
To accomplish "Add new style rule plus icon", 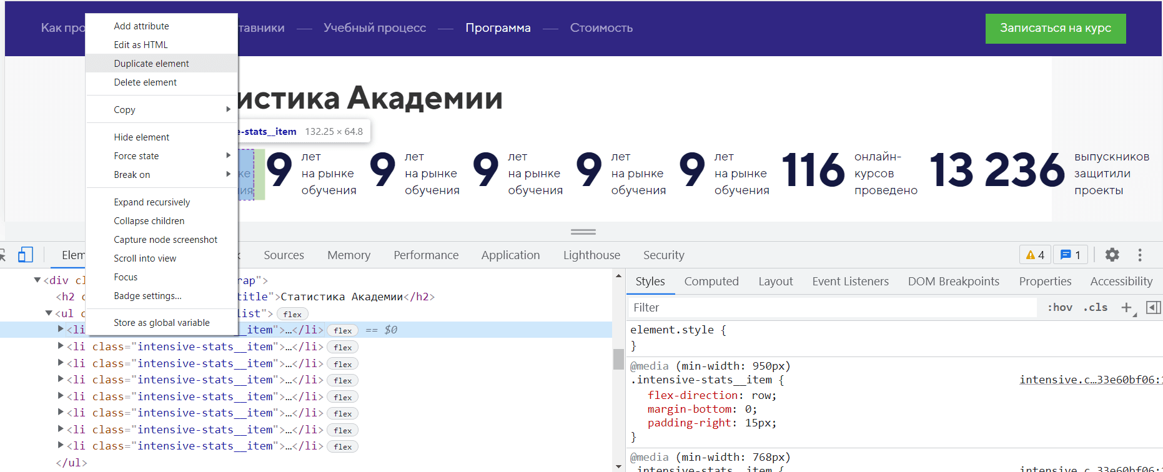I will tap(1127, 307).
